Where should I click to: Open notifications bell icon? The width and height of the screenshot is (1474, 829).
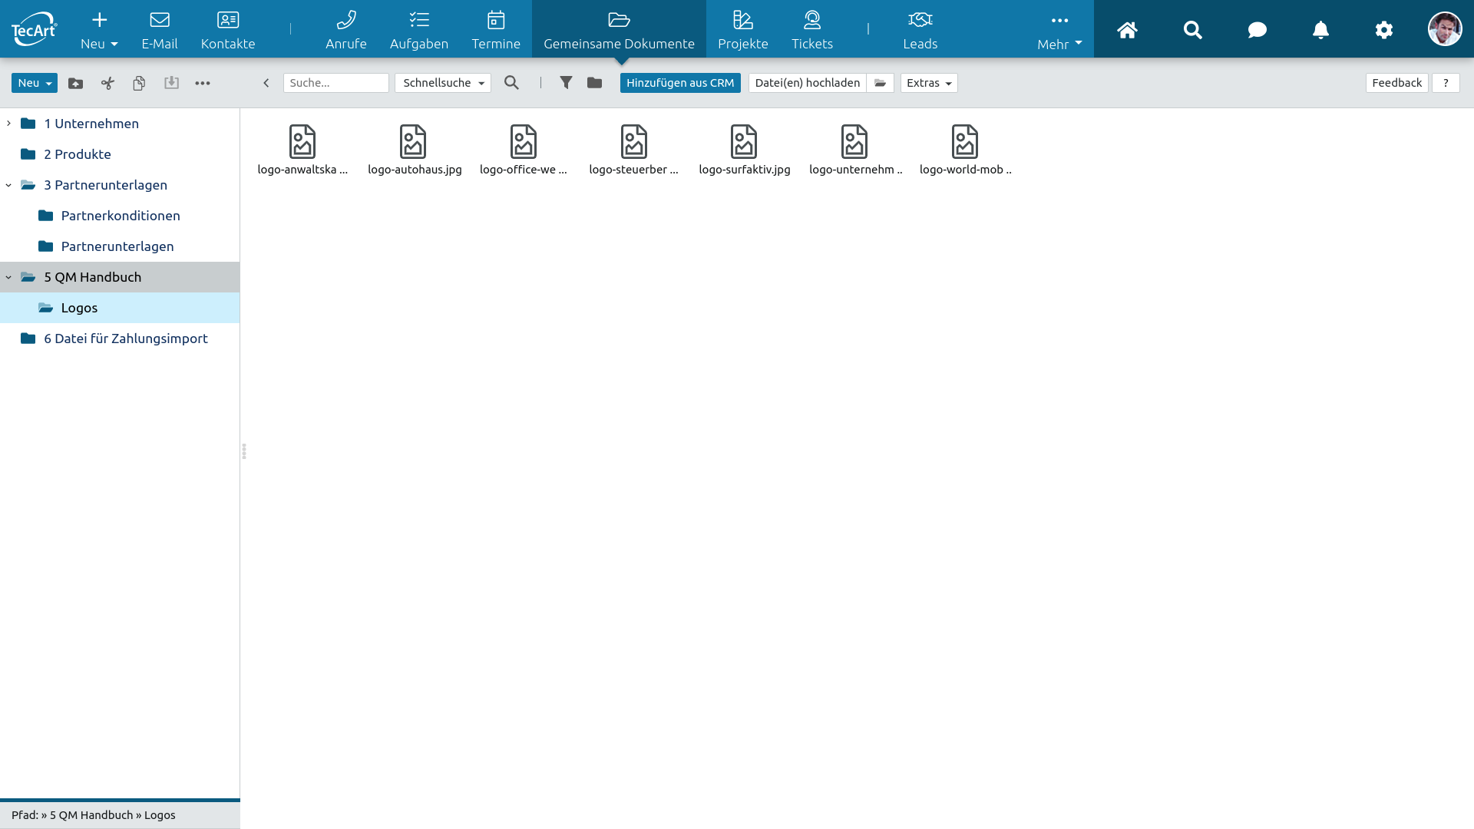(1320, 30)
